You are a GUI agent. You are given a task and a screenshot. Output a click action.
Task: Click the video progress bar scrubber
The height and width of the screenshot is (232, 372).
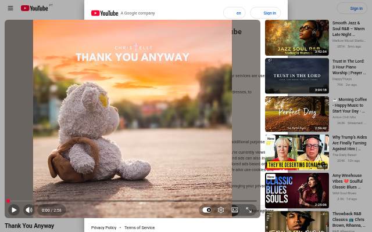pyautogui.click(x=8, y=201)
